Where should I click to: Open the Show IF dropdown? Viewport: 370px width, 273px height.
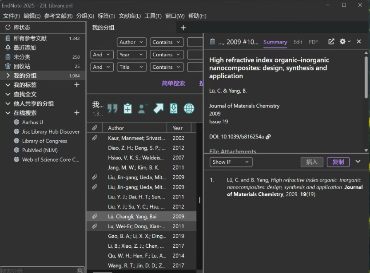231,162
